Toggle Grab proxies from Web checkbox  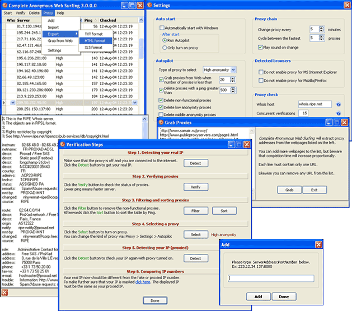point(161,79)
